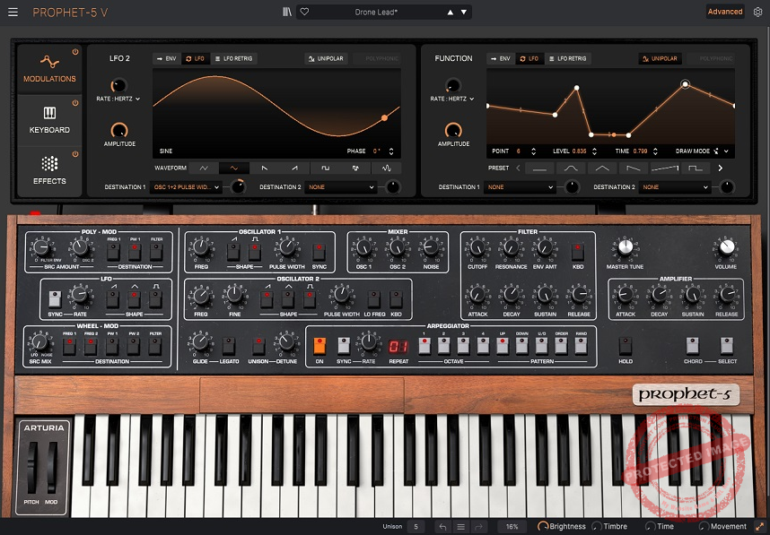Open Function Destination 1 dropdown
770x535 pixels.
520,186
